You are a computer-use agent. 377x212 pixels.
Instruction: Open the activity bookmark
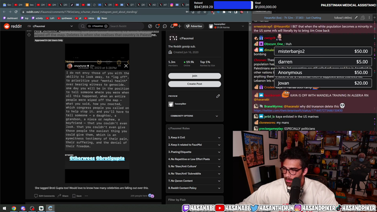coord(37,18)
